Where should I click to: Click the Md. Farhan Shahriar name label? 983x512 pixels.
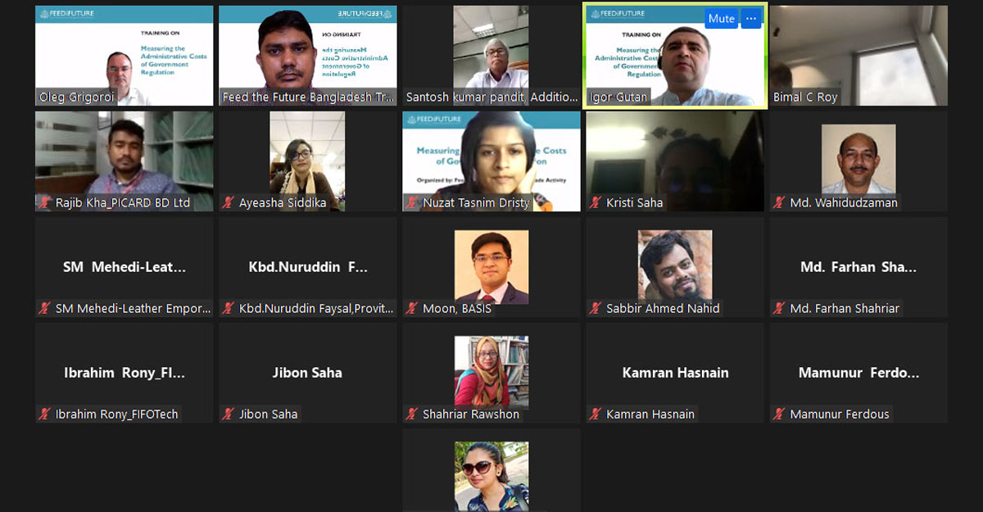(x=845, y=309)
